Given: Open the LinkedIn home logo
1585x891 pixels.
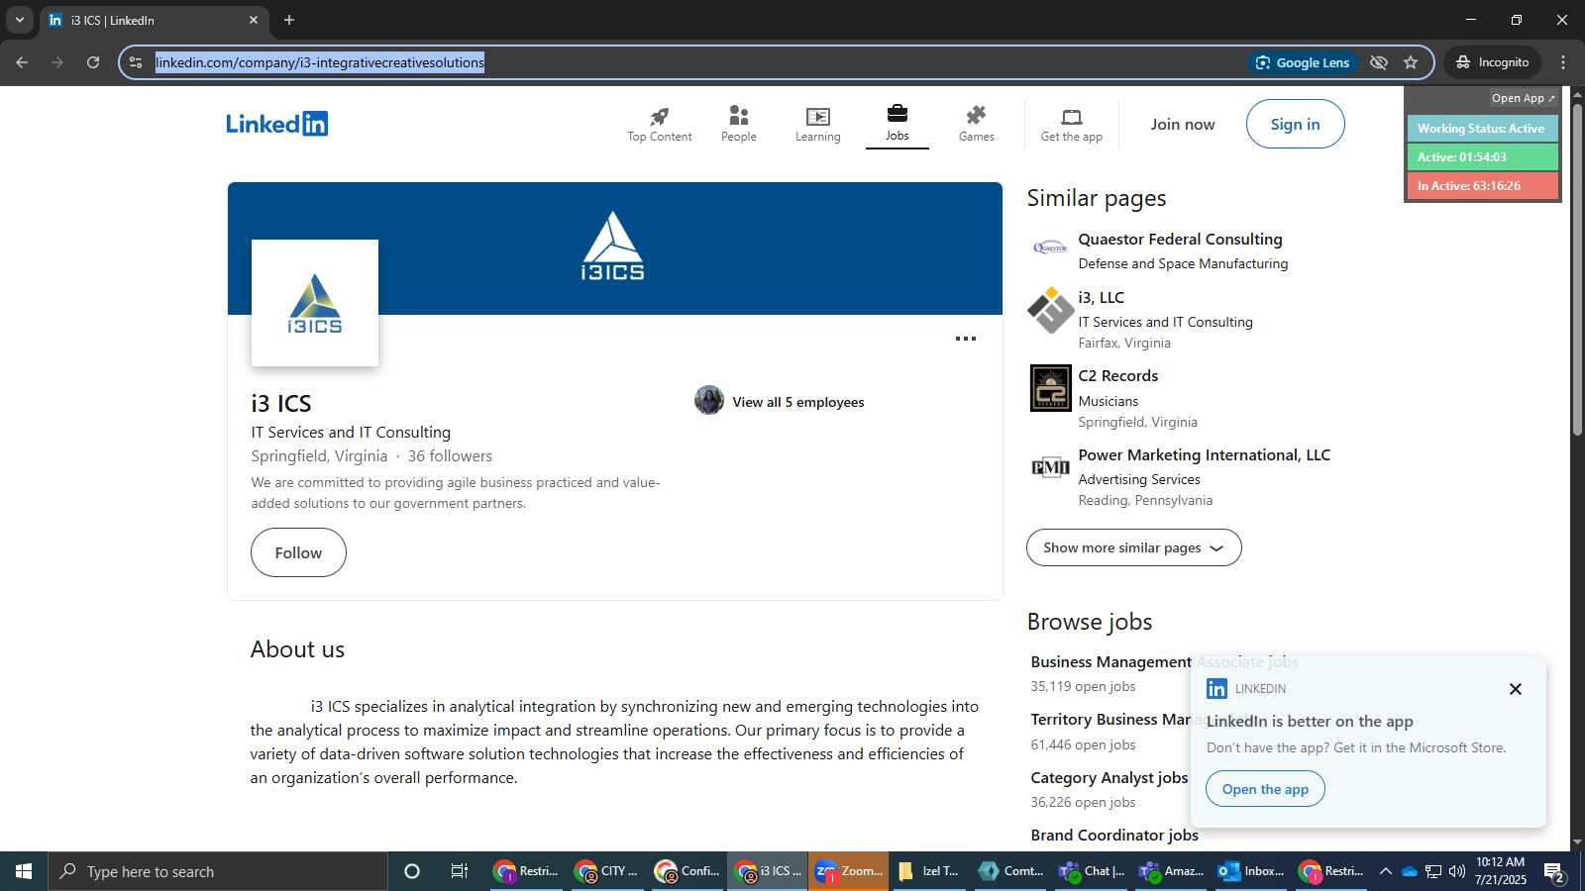Looking at the screenshot, I should tap(276, 124).
